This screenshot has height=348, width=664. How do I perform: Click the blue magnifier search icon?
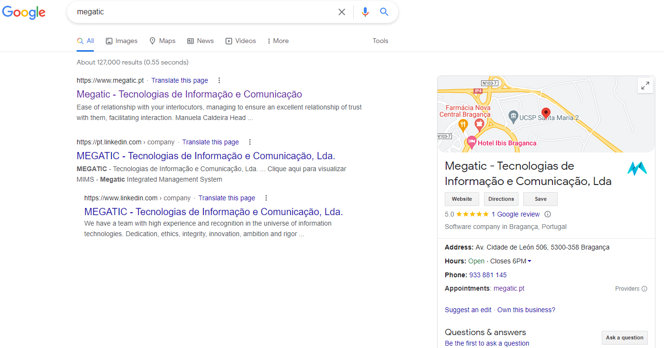[384, 12]
